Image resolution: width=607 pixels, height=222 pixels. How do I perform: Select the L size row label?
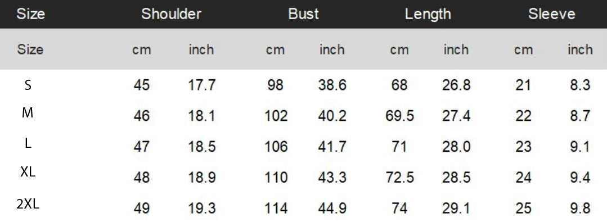coord(28,143)
